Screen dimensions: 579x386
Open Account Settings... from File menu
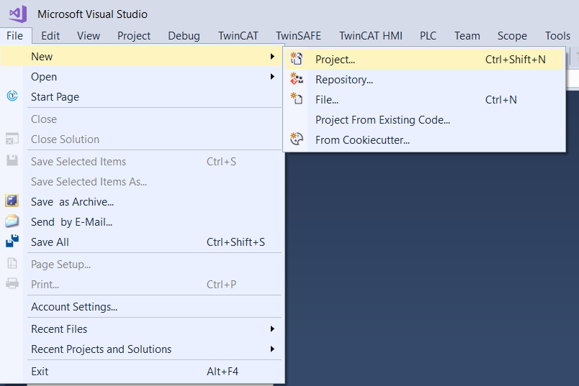pos(143,307)
